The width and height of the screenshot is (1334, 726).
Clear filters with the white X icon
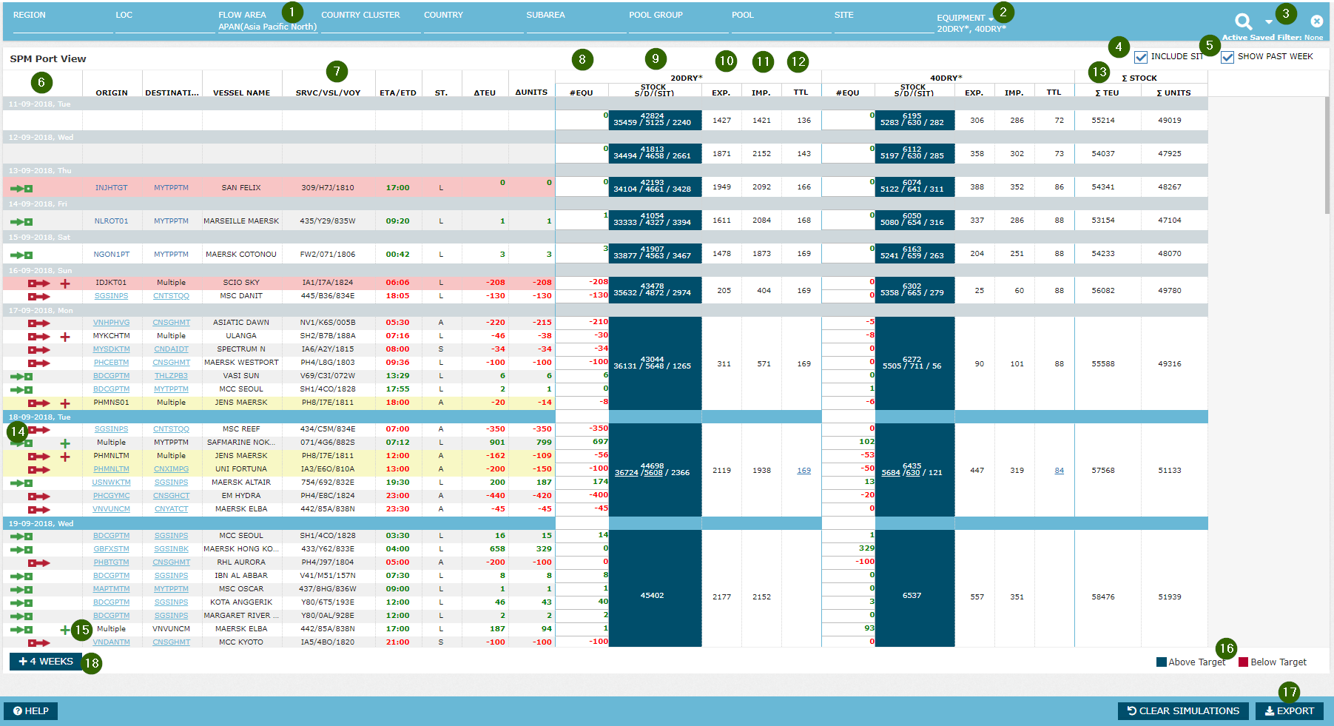tap(1316, 21)
